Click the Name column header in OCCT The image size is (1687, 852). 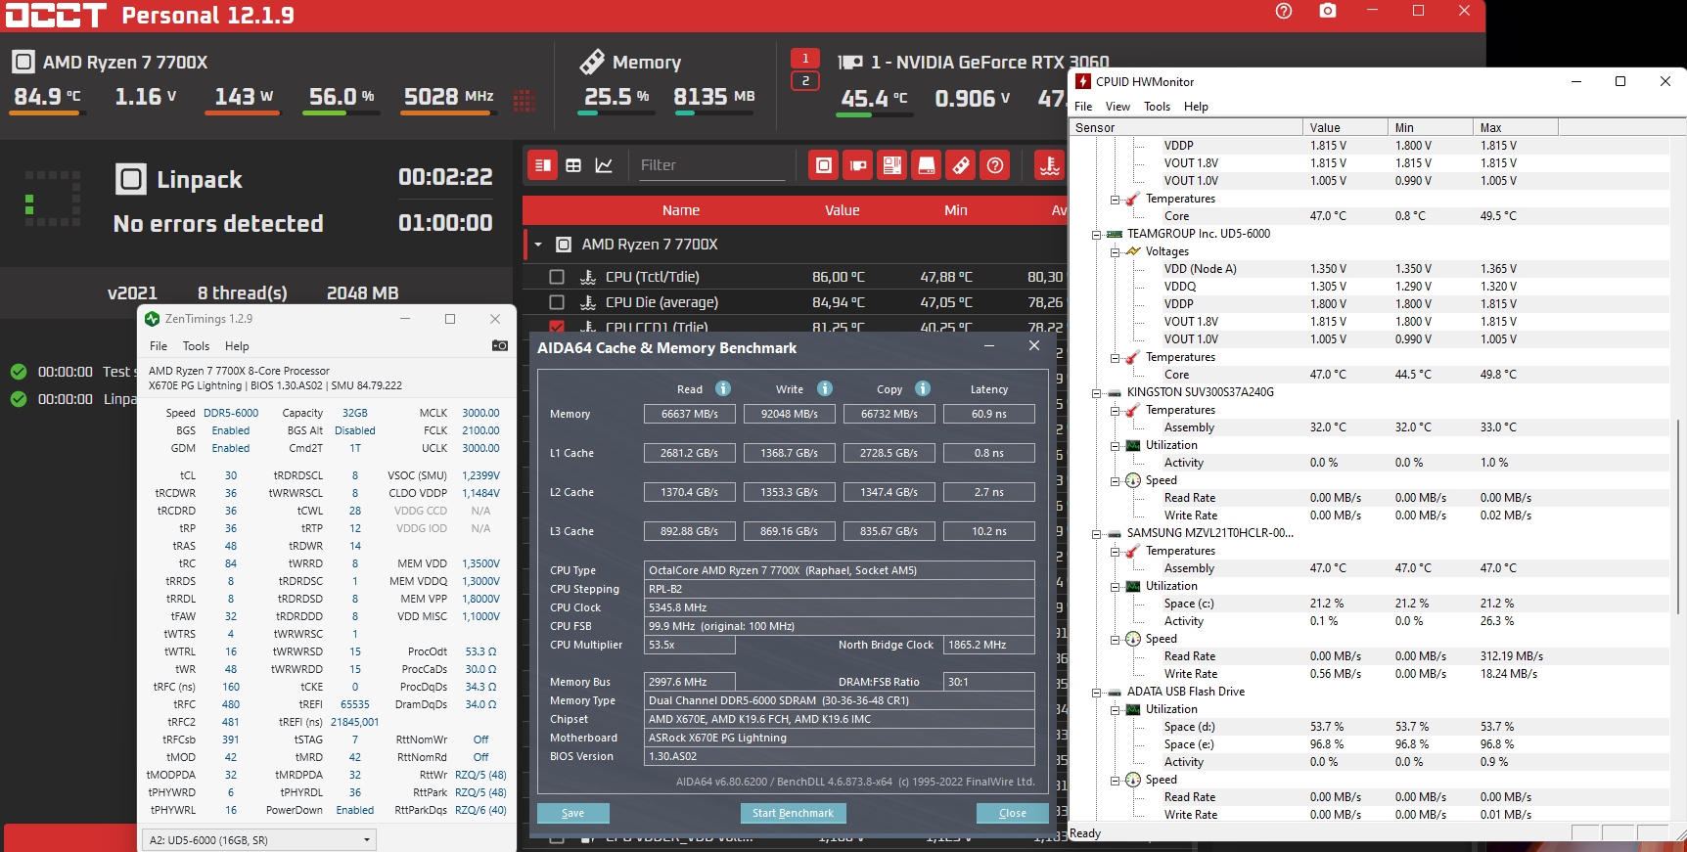pos(681,210)
